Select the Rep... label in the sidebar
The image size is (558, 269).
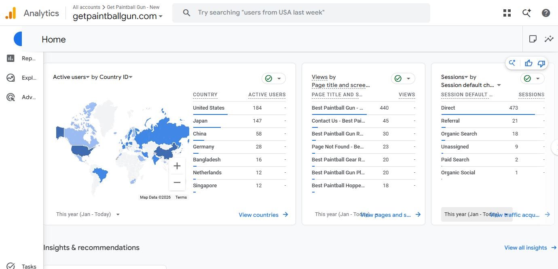29,59
